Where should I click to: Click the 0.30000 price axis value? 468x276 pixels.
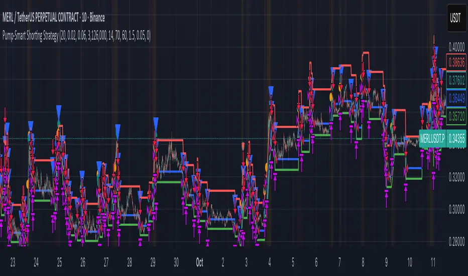456,209
